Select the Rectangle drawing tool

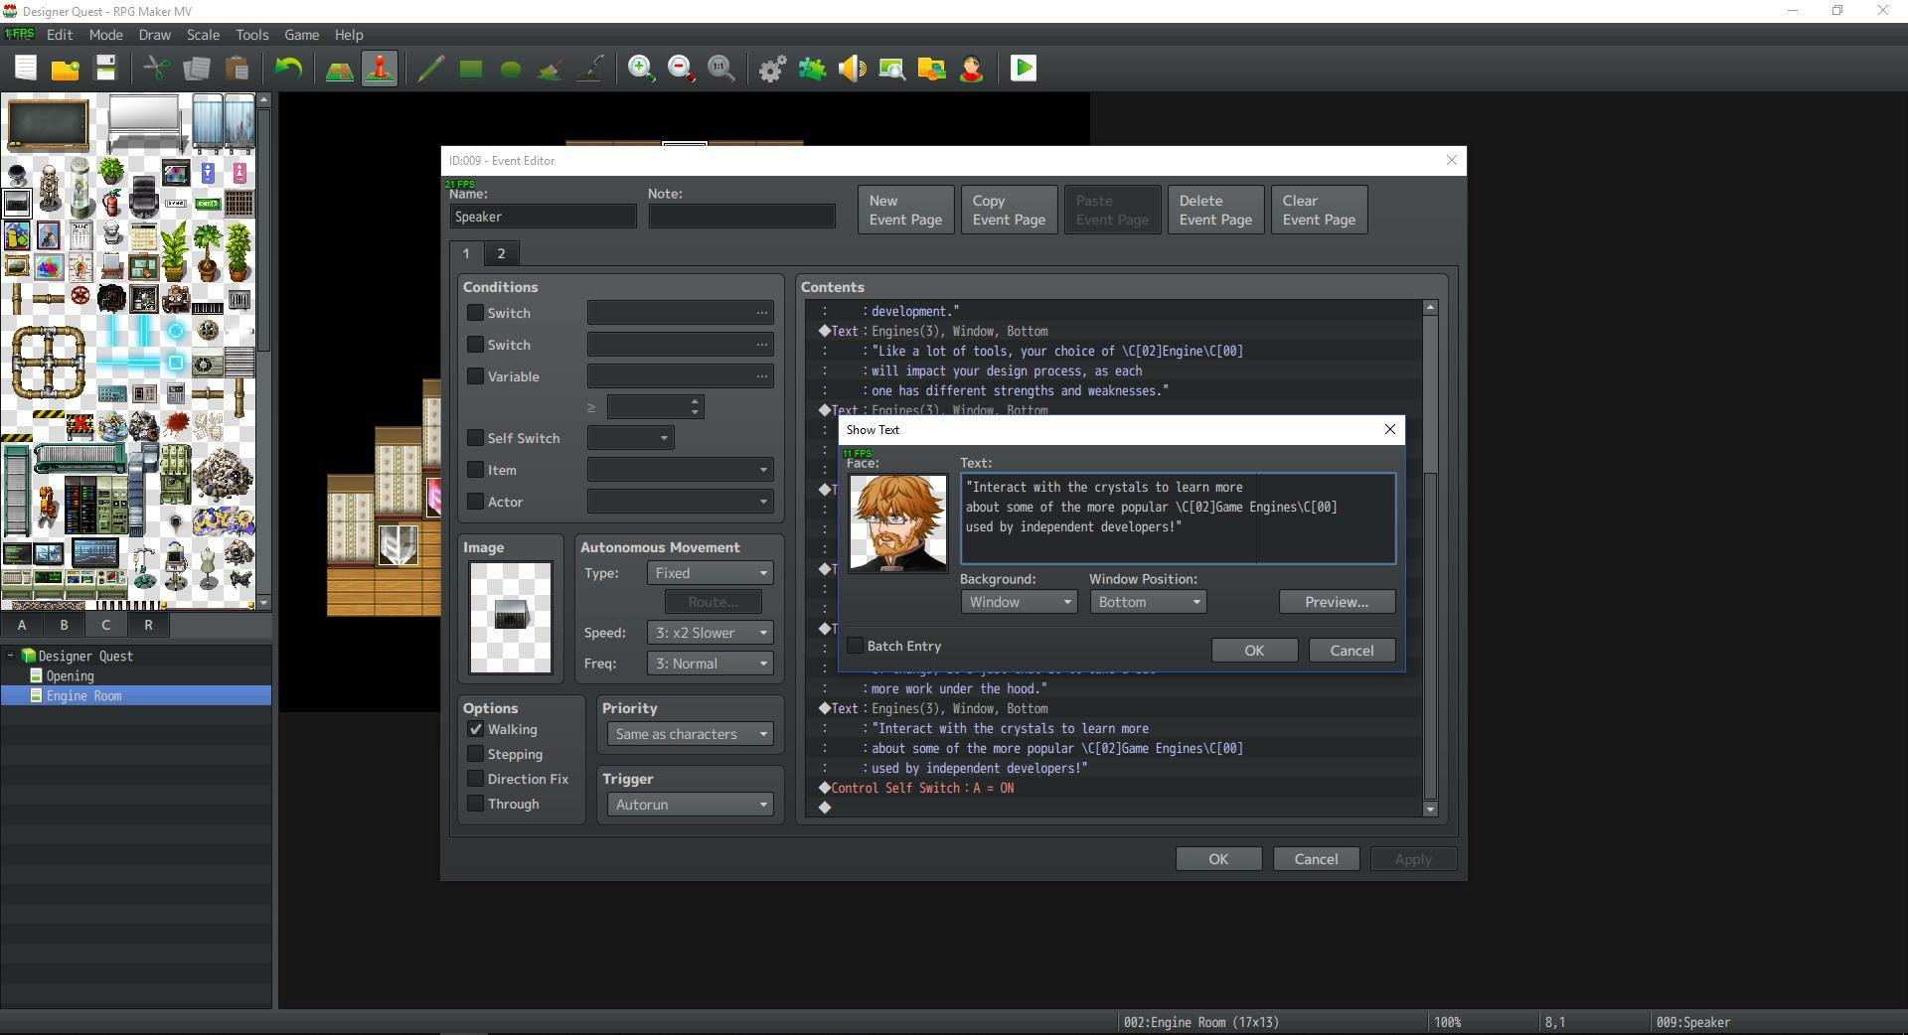pyautogui.click(x=471, y=69)
